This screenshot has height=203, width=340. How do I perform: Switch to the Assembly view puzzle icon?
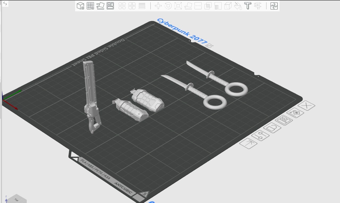click(274, 6)
